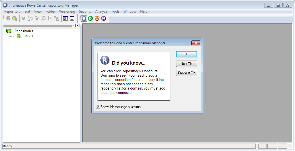This screenshot has height=151, width=295.
Task: Close the Welcome dialog with red X
Action: point(196,43)
